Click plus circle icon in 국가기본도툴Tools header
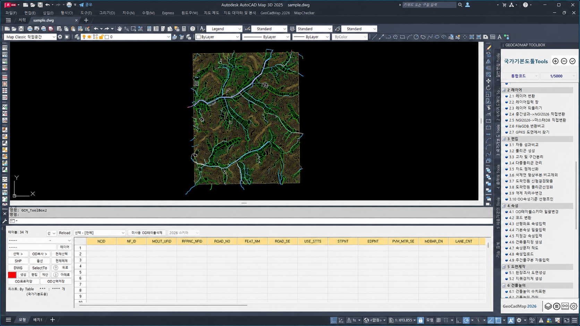Screen dimensions: 580x326 pos(555,61)
